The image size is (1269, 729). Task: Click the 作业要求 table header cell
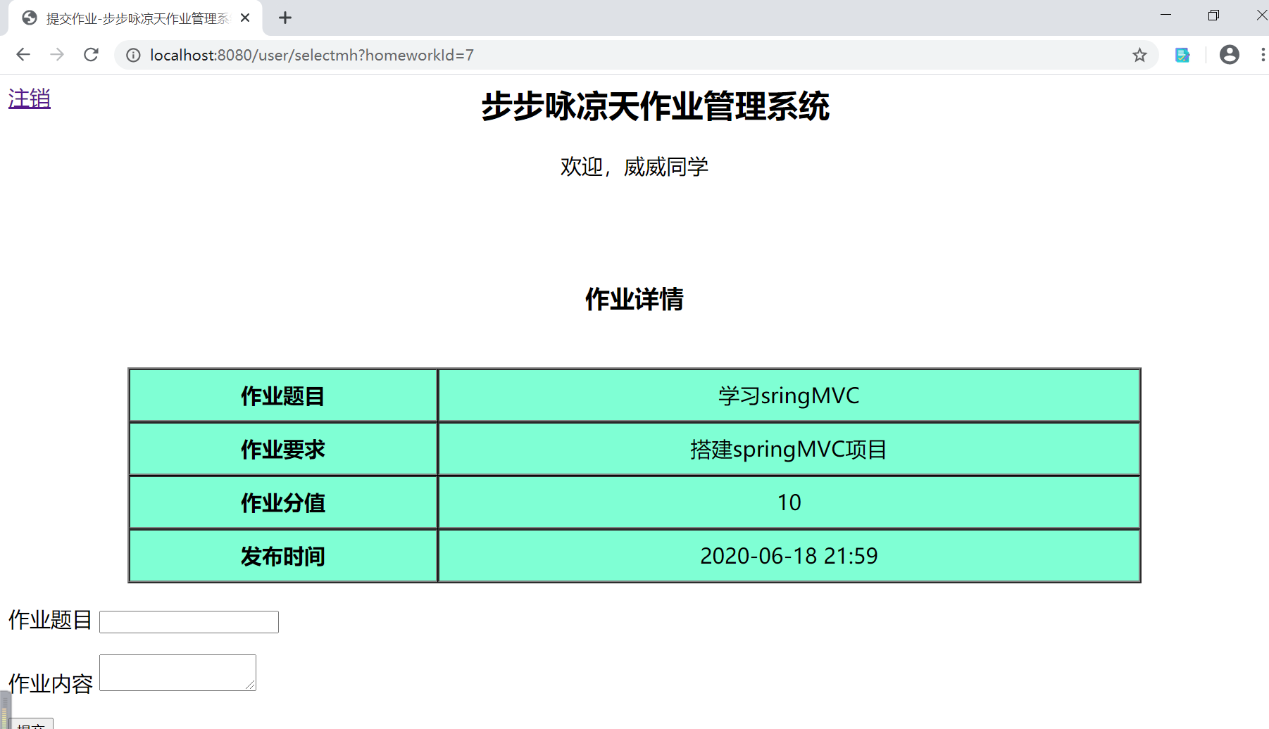[283, 449]
